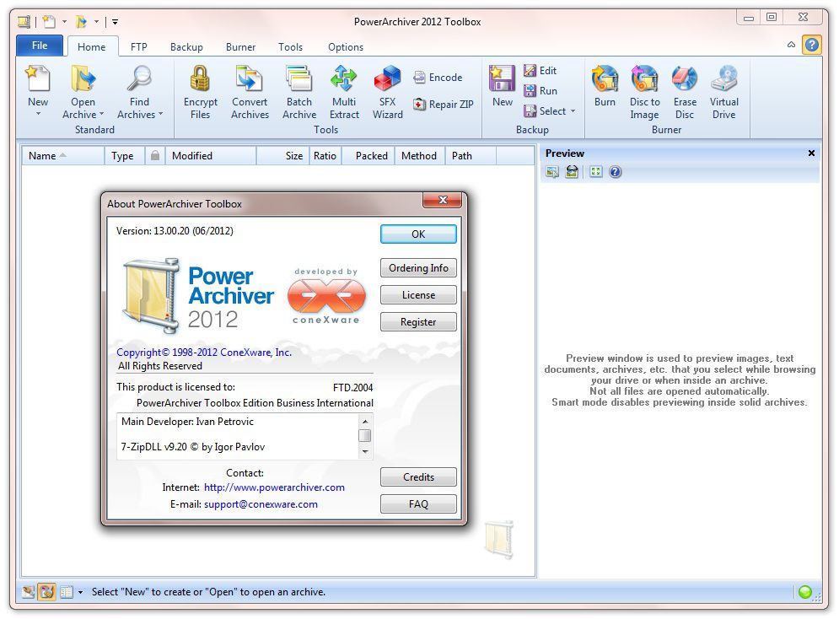This screenshot has width=839, height=619.
Task: Open the Disc to Image tool
Action: [x=644, y=81]
